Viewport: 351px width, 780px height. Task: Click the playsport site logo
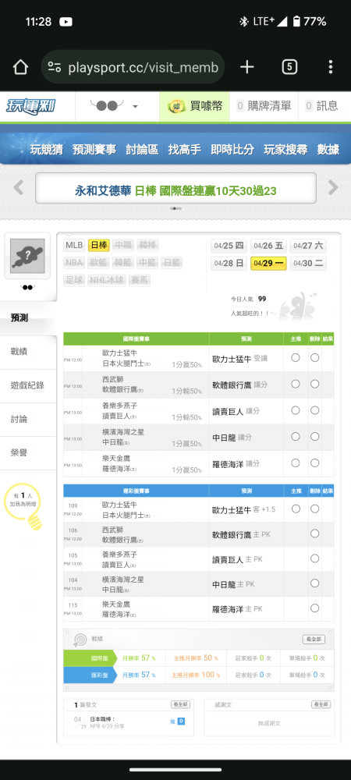31,106
